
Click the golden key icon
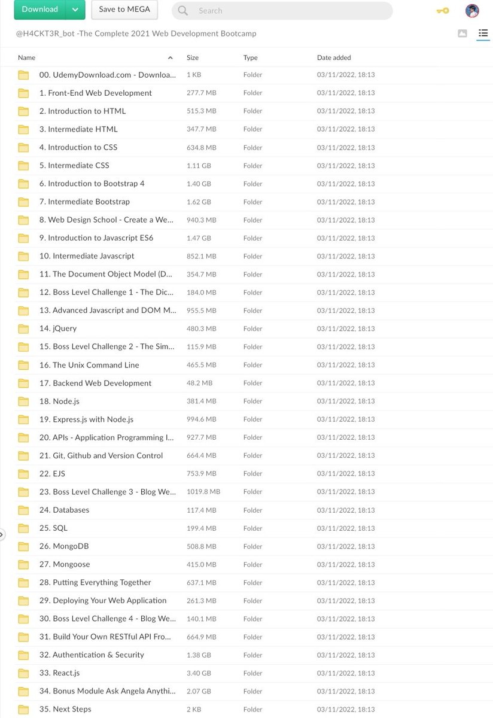(x=442, y=11)
